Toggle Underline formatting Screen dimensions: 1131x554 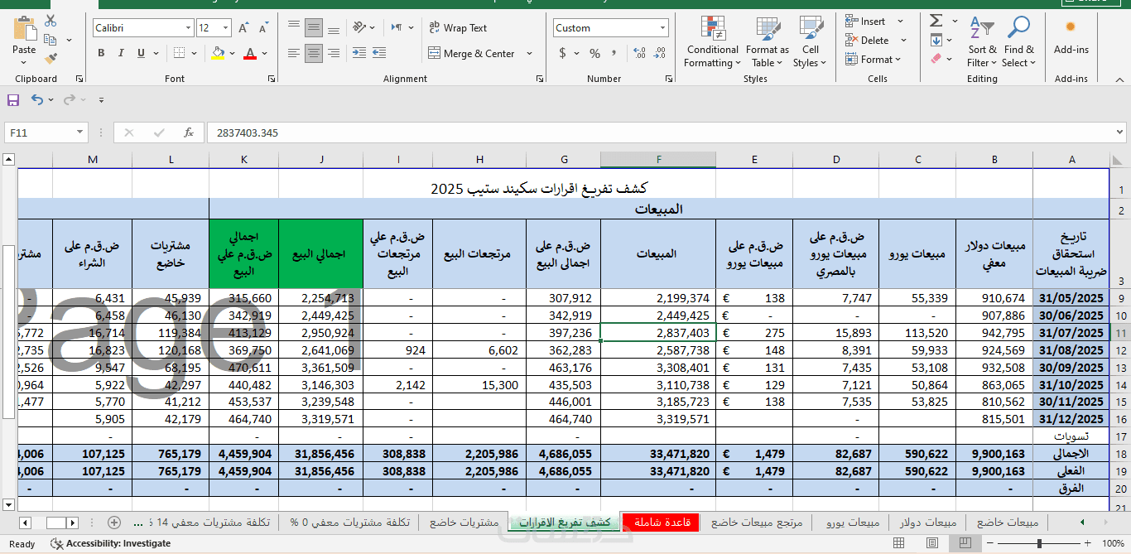pos(141,53)
